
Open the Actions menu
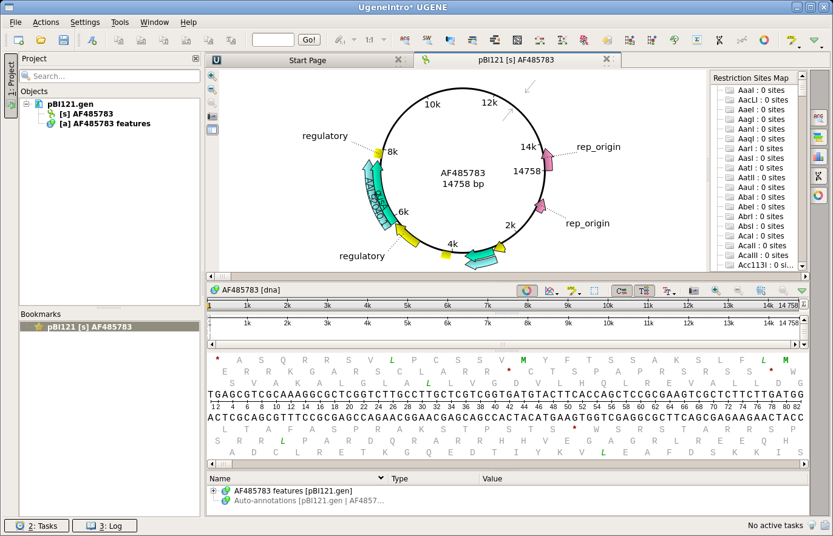coord(46,22)
